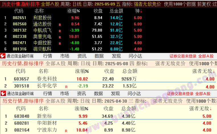Click the 通达信 logo above the 2025-04-30 table
The image size is (217, 134).
pyautogui.click(x=3, y=94)
